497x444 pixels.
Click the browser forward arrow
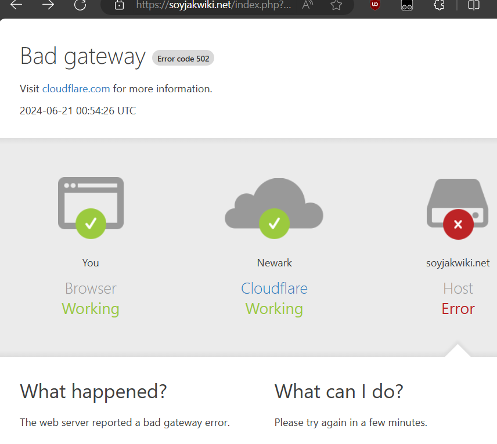[48, 5]
